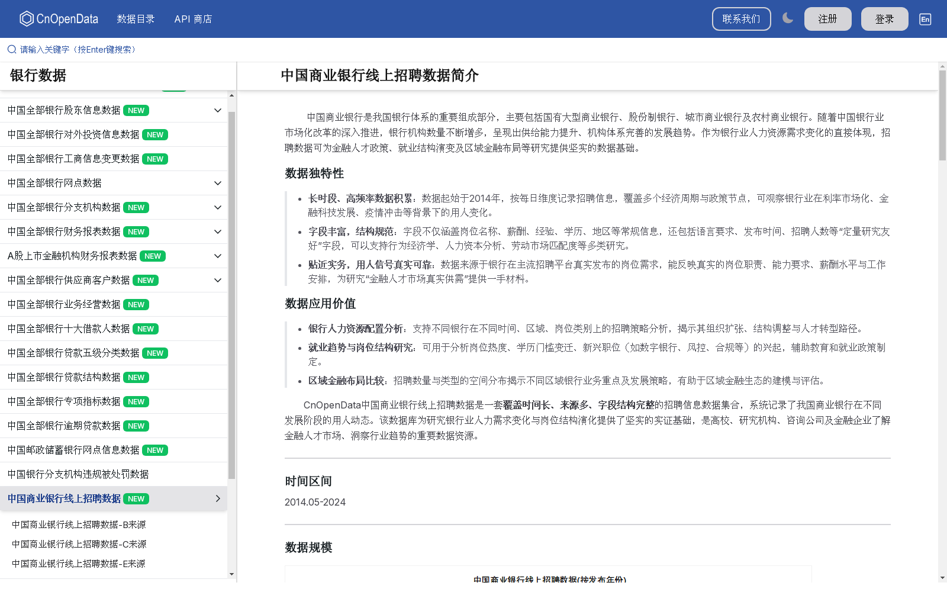The image size is (947, 592).
Task: Click sidebar scrollbar up arrow
Action: [231, 95]
